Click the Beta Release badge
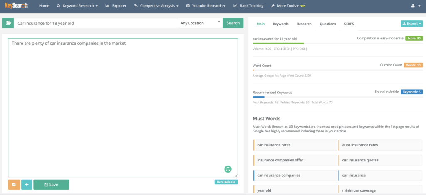426x195 pixels. point(226,182)
